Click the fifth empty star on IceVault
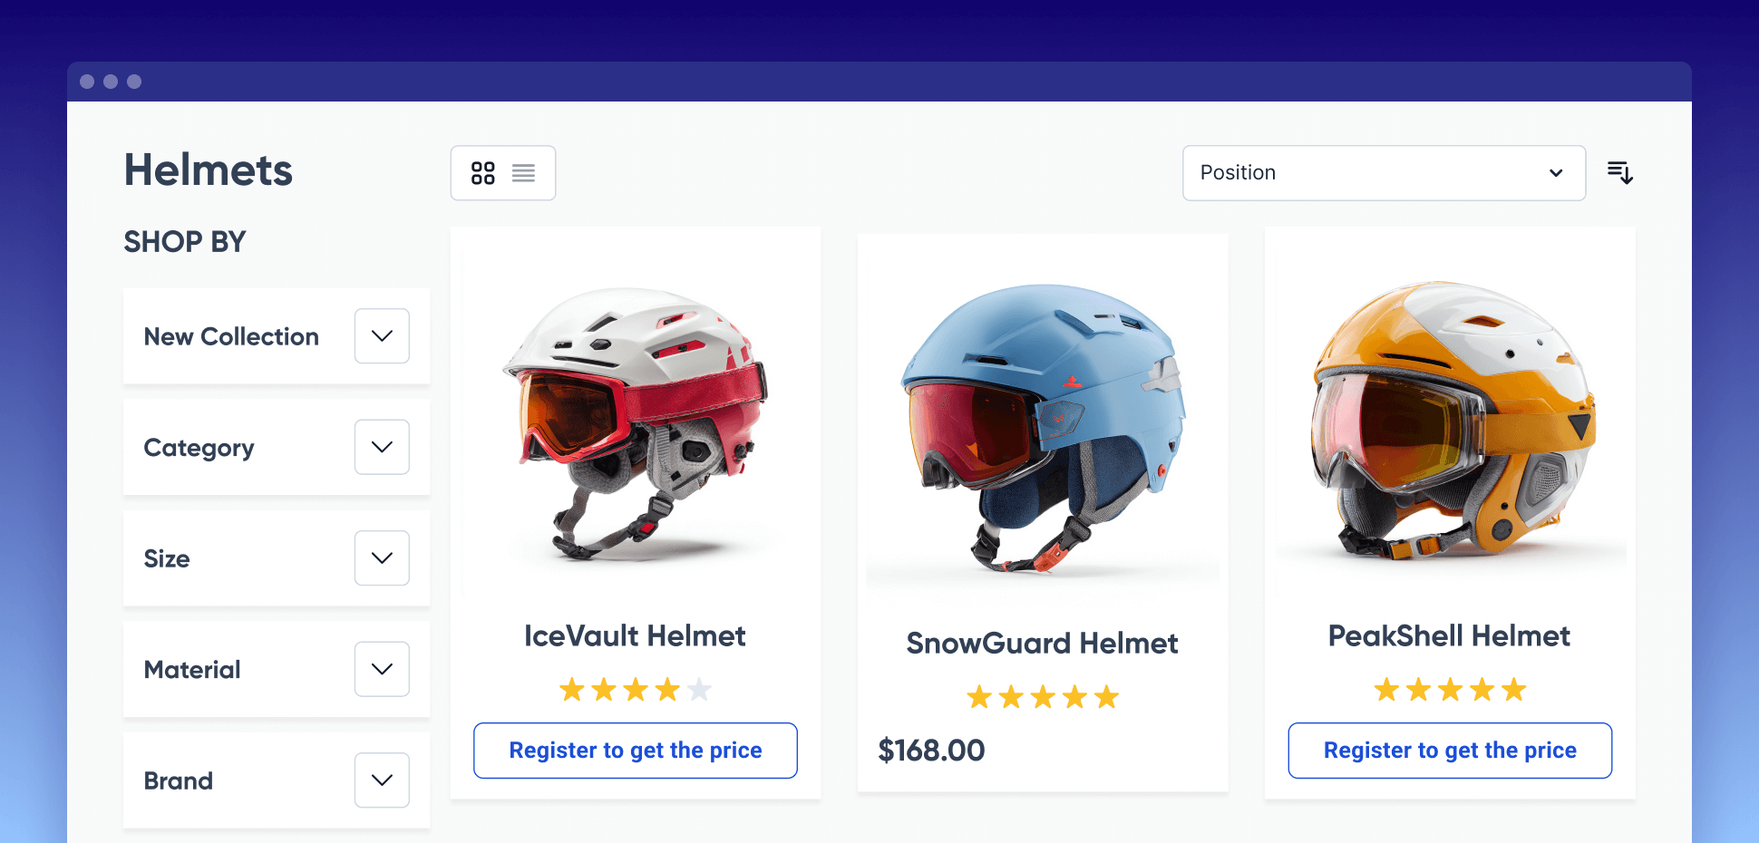1759x843 pixels. 699,691
